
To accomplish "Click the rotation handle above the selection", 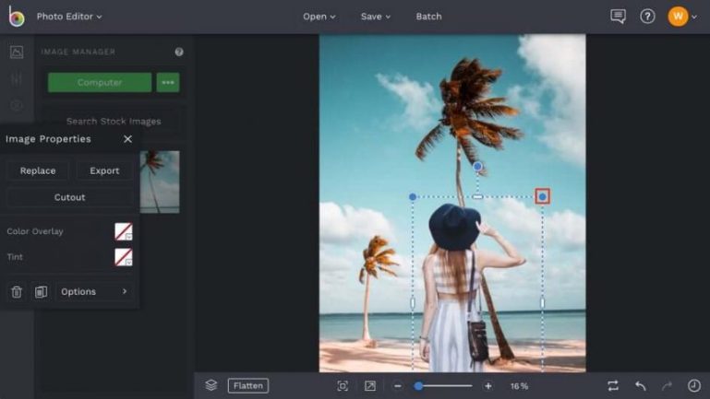I will [477, 167].
